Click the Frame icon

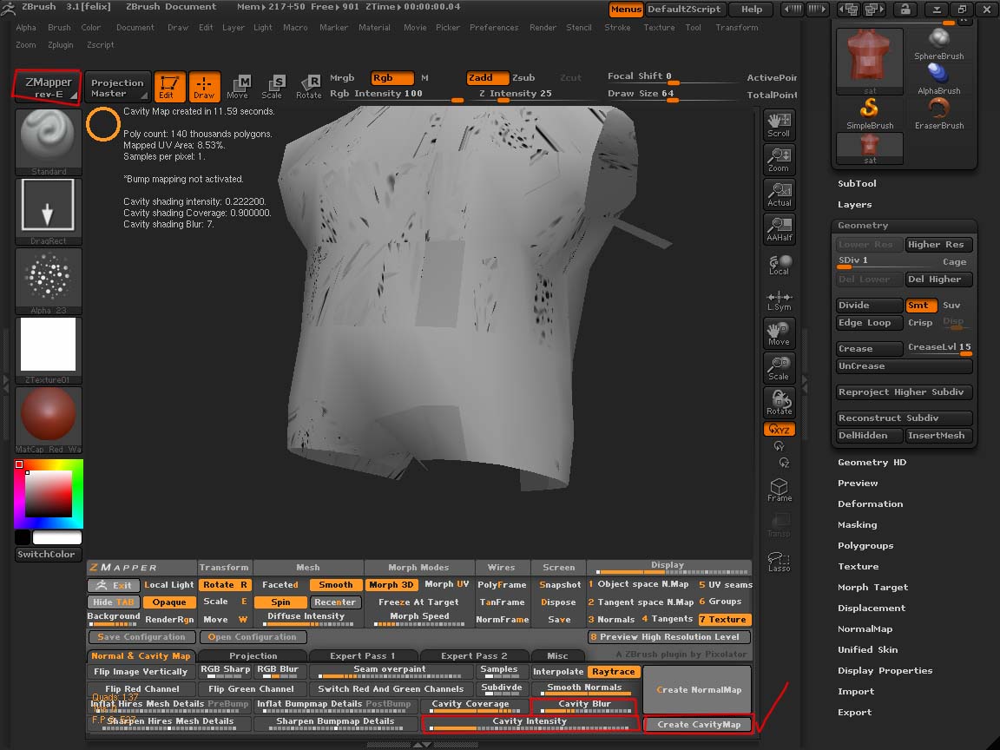point(779,490)
